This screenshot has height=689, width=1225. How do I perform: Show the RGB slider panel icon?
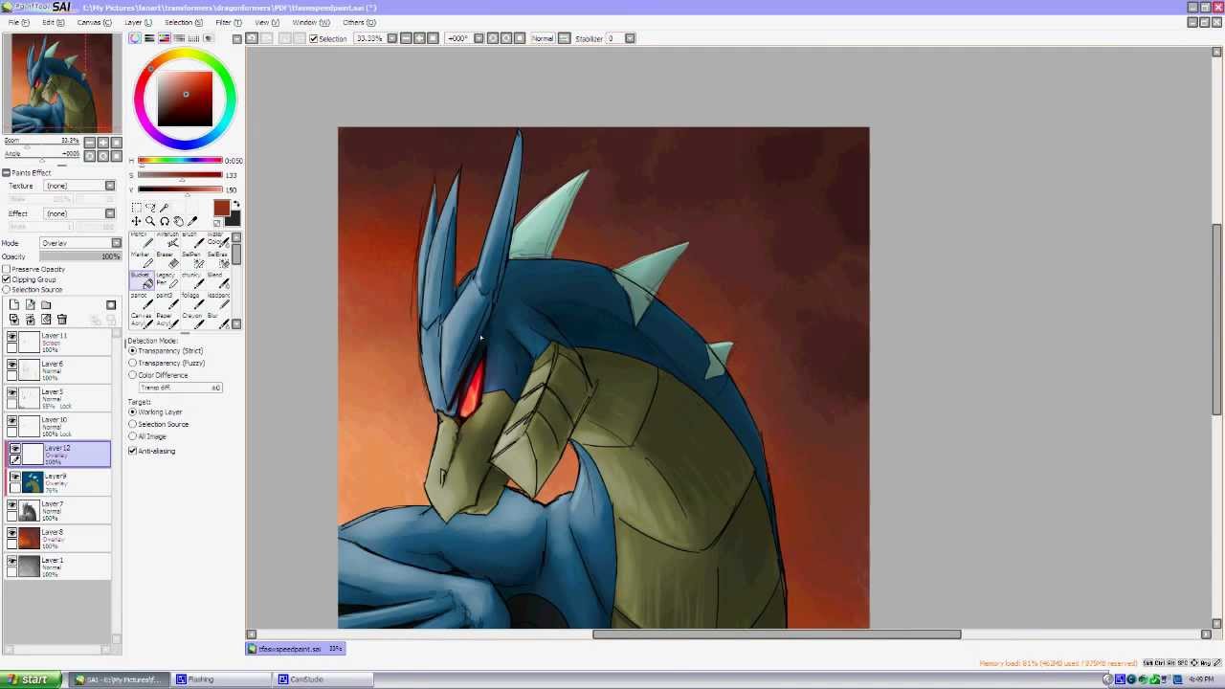click(149, 38)
